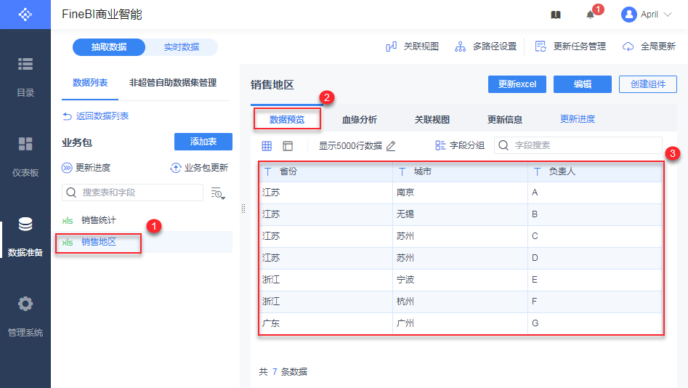Click the 更新excel button
688x388 pixels.
coord(517,84)
